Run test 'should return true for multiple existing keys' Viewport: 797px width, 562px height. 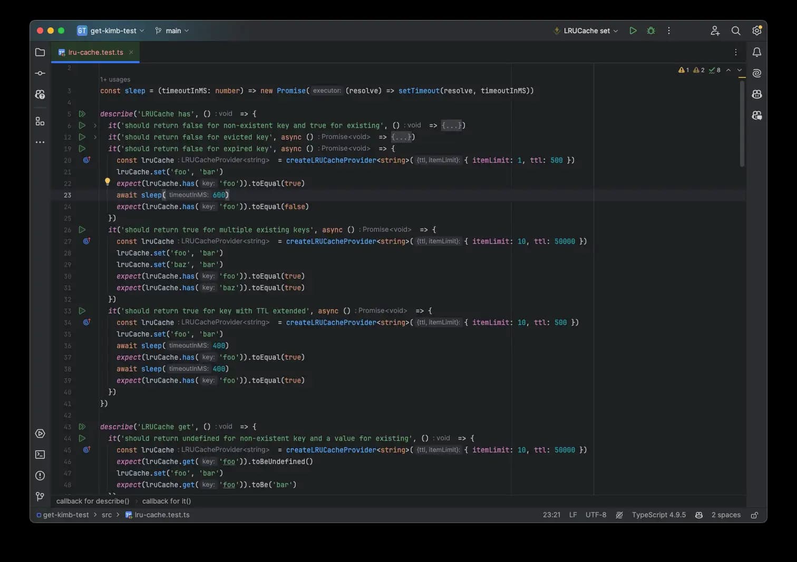pyautogui.click(x=82, y=230)
